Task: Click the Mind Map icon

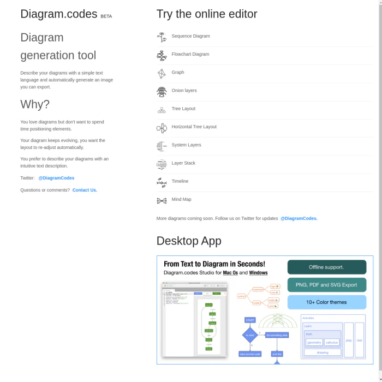Action: [162, 201]
